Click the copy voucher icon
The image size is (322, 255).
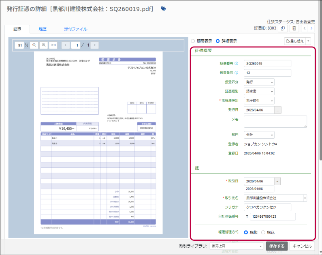[x=283, y=28]
